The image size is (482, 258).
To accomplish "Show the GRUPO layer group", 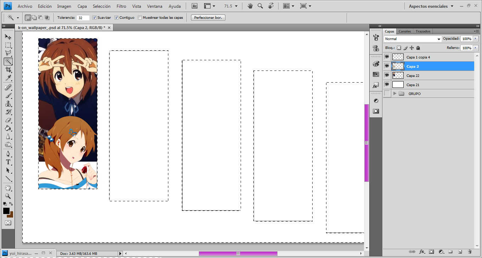I will point(387,93).
